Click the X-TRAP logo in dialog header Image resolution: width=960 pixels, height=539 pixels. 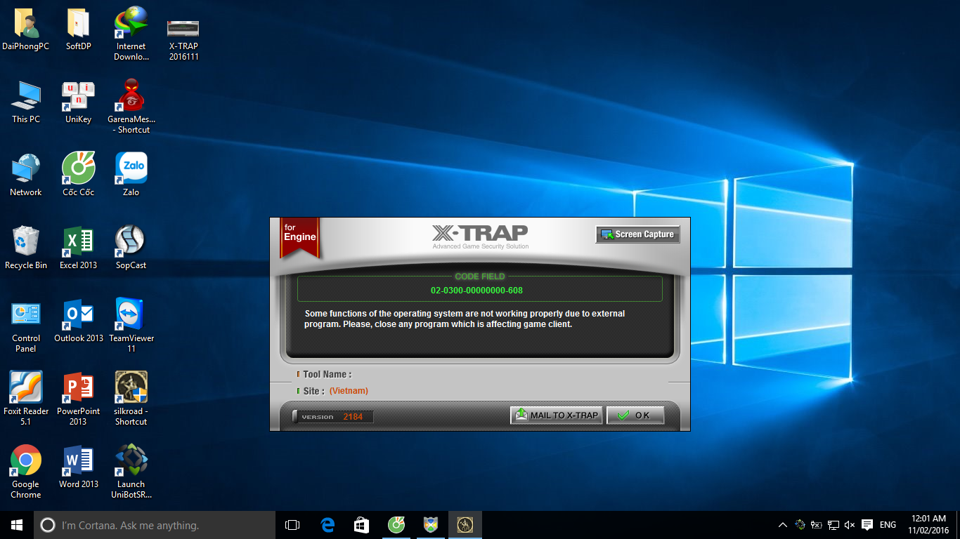click(x=480, y=237)
